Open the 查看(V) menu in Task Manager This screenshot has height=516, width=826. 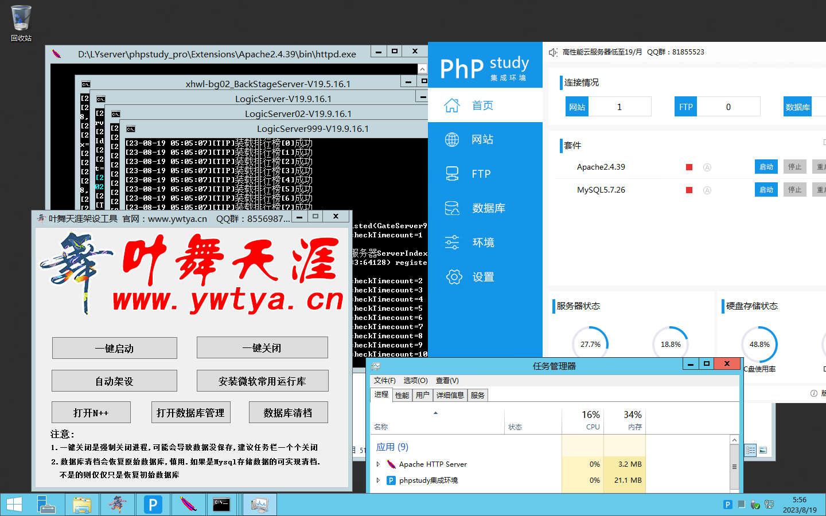(x=447, y=381)
